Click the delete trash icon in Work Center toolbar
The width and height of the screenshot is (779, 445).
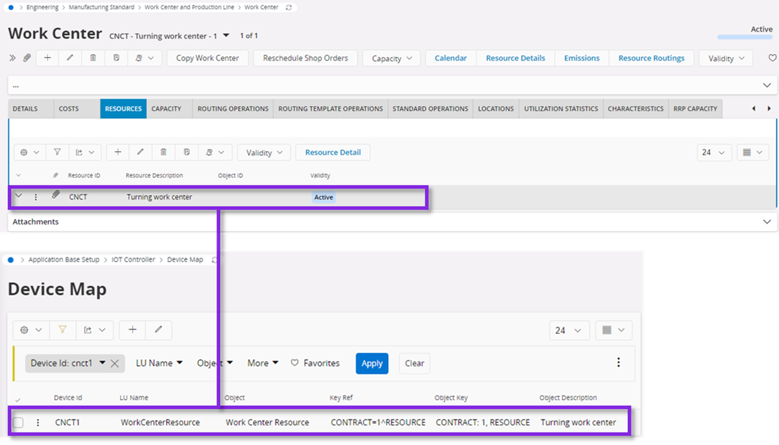93,58
